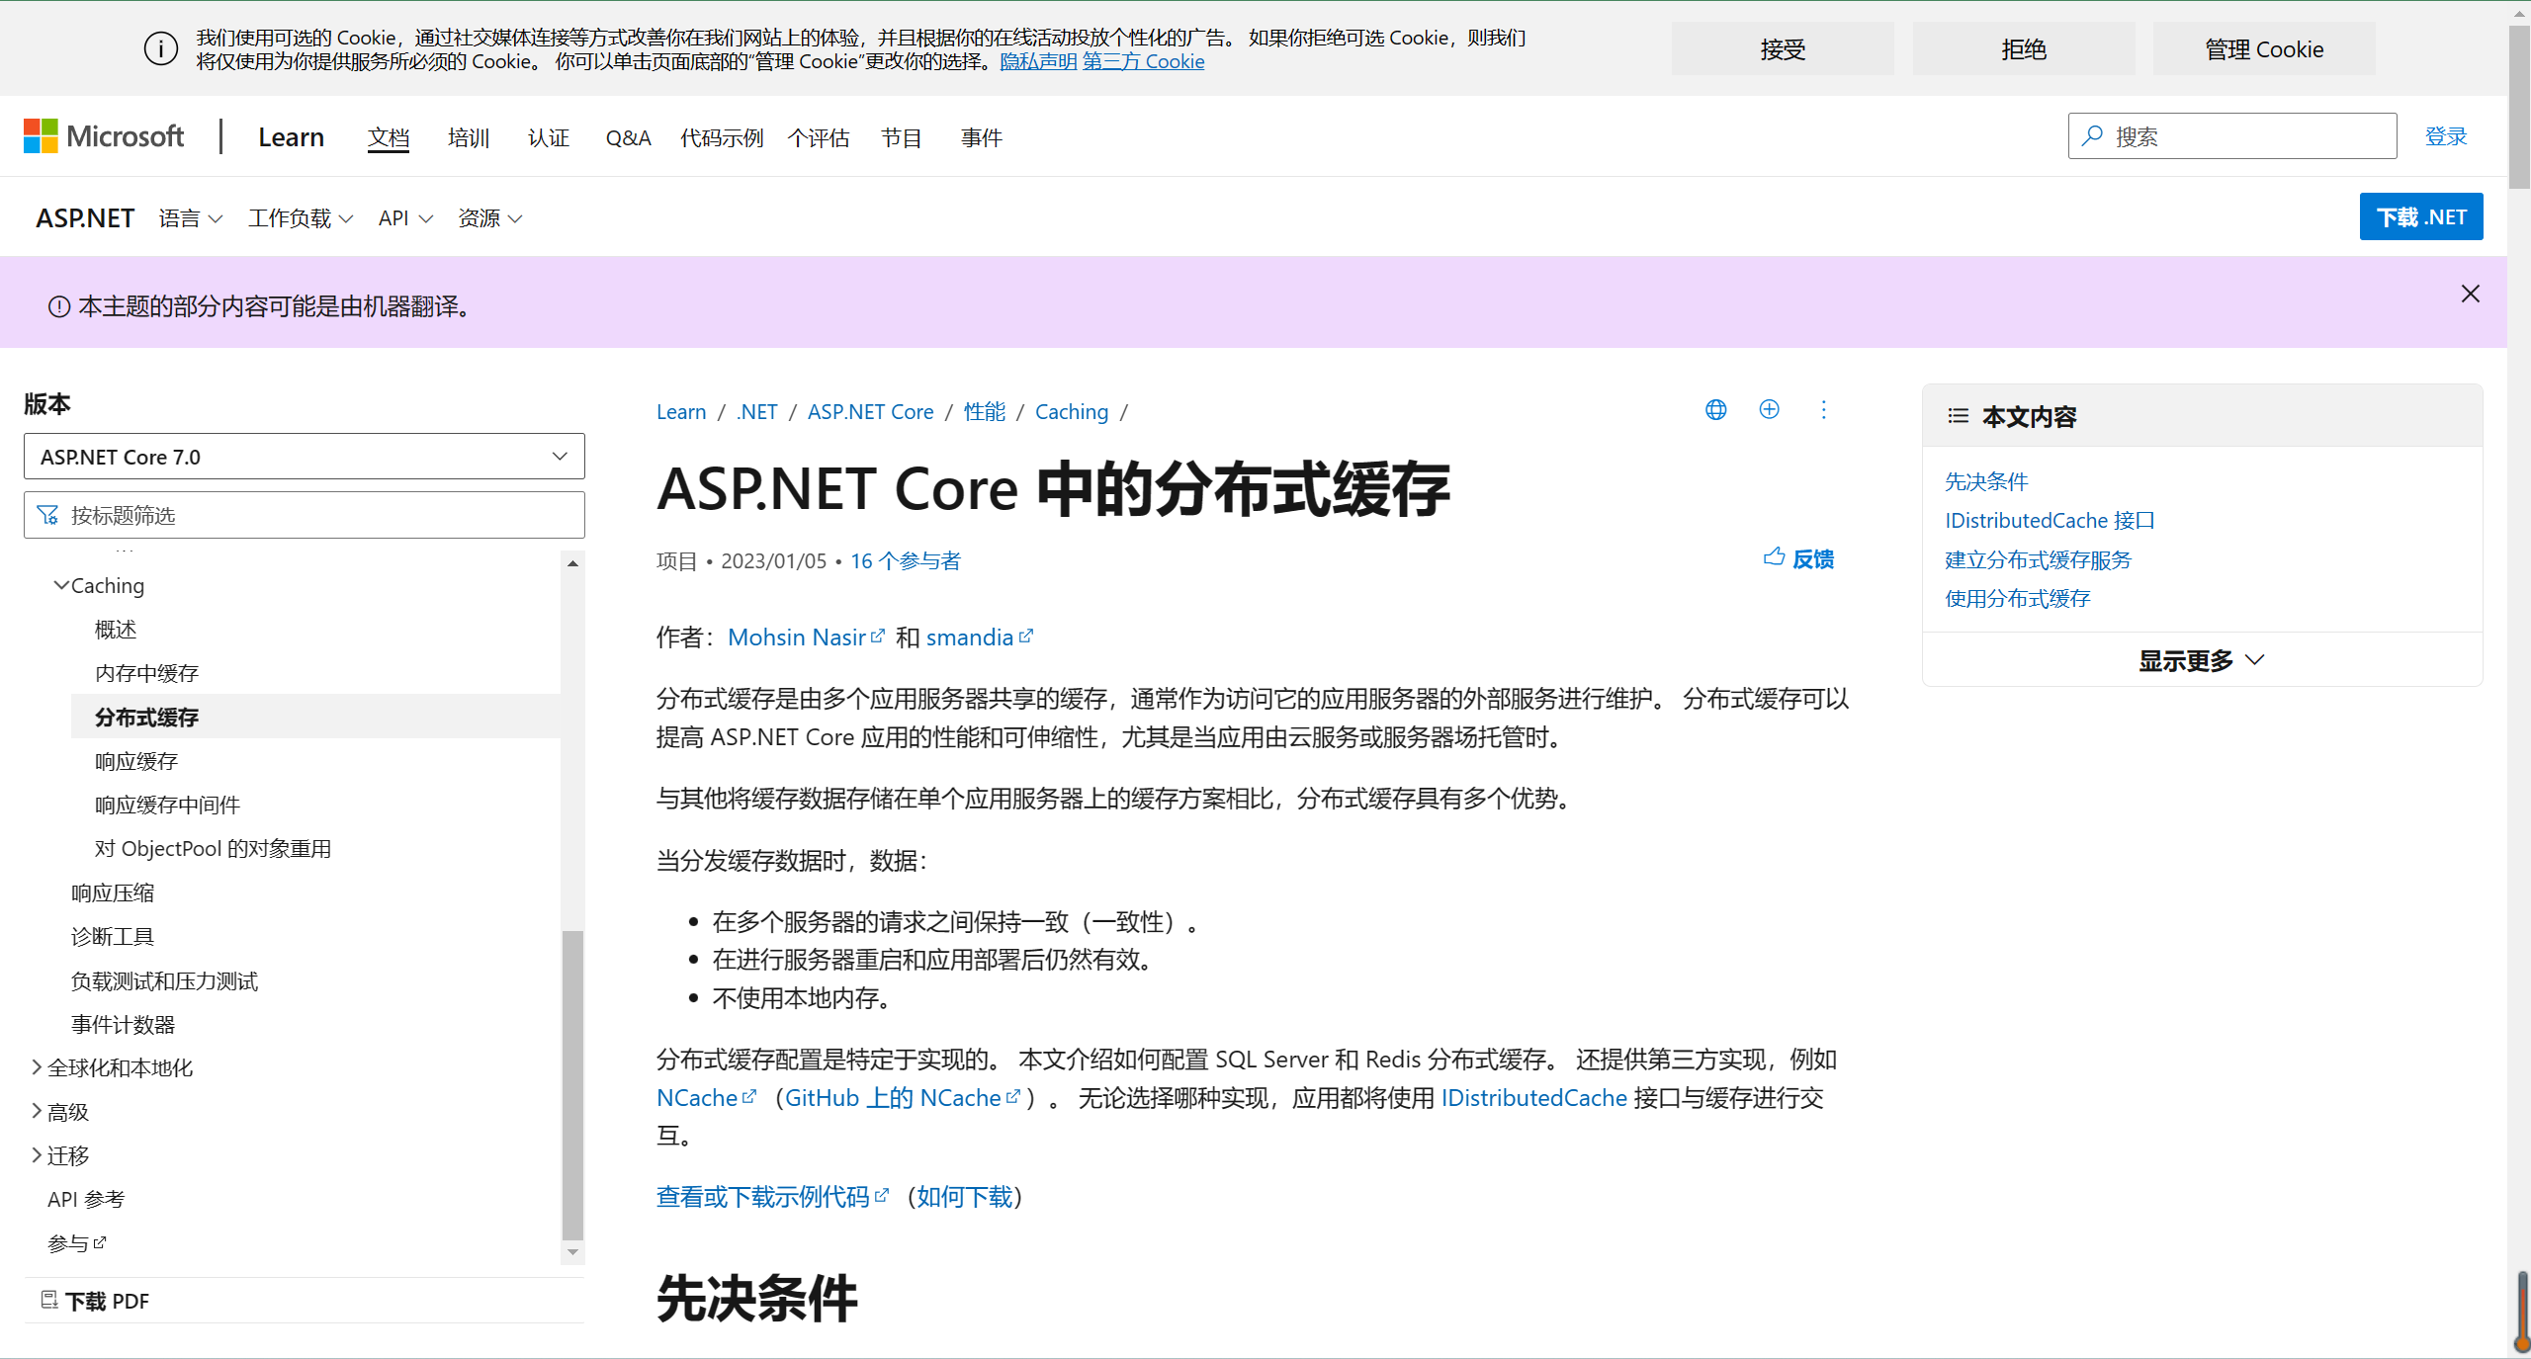Open the three-dot more actions menu
Viewport: 2531px width, 1359px height.
(x=1824, y=409)
